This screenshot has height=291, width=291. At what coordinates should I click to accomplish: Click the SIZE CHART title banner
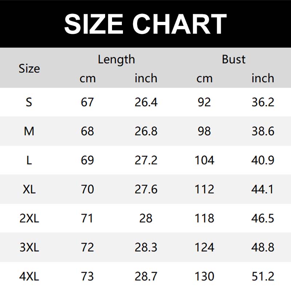pos(145,24)
